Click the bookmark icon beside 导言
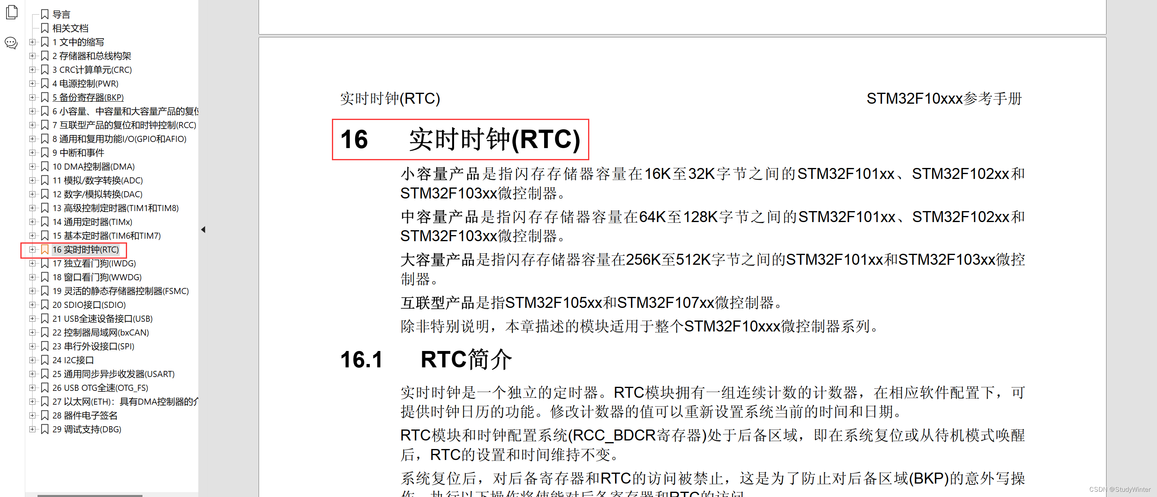This screenshot has width=1157, height=497. 44,14
